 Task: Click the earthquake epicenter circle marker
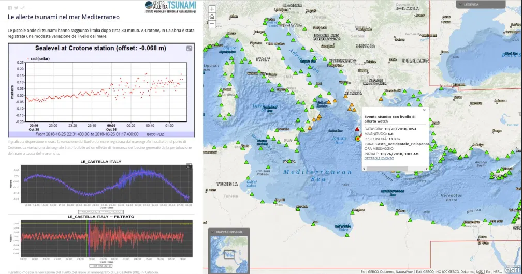point(357,139)
